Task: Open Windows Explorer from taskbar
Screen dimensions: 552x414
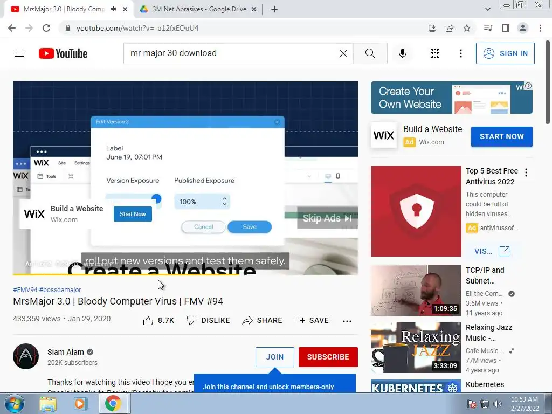Action: pyautogui.click(x=48, y=403)
